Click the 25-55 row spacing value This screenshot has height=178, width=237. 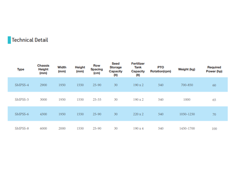point(97,100)
